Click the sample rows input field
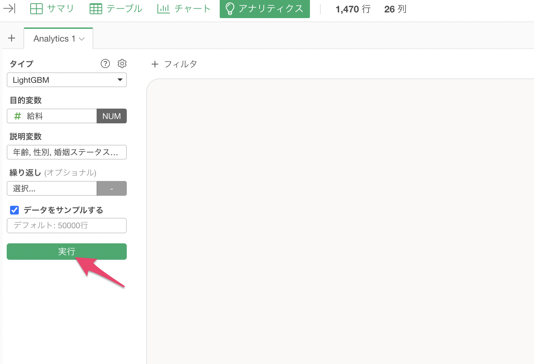The width and height of the screenshot is (534, 364). [67, 226]
